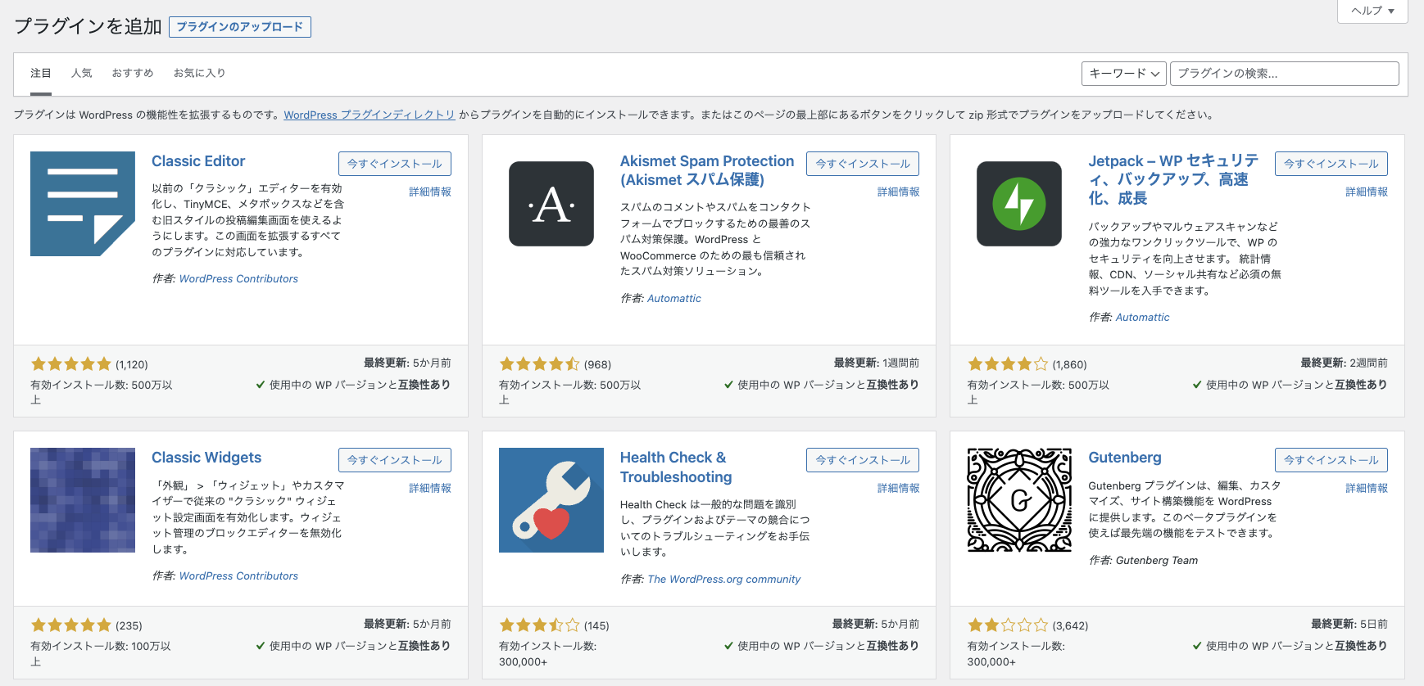
Task: Open 詳細情報 for Gutenberg
Action: pos(1367,488)
